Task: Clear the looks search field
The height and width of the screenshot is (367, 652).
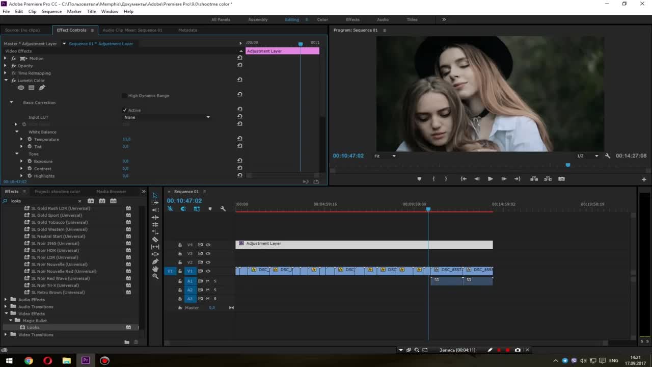Action: pyautogui.click(x=79, y=201)
